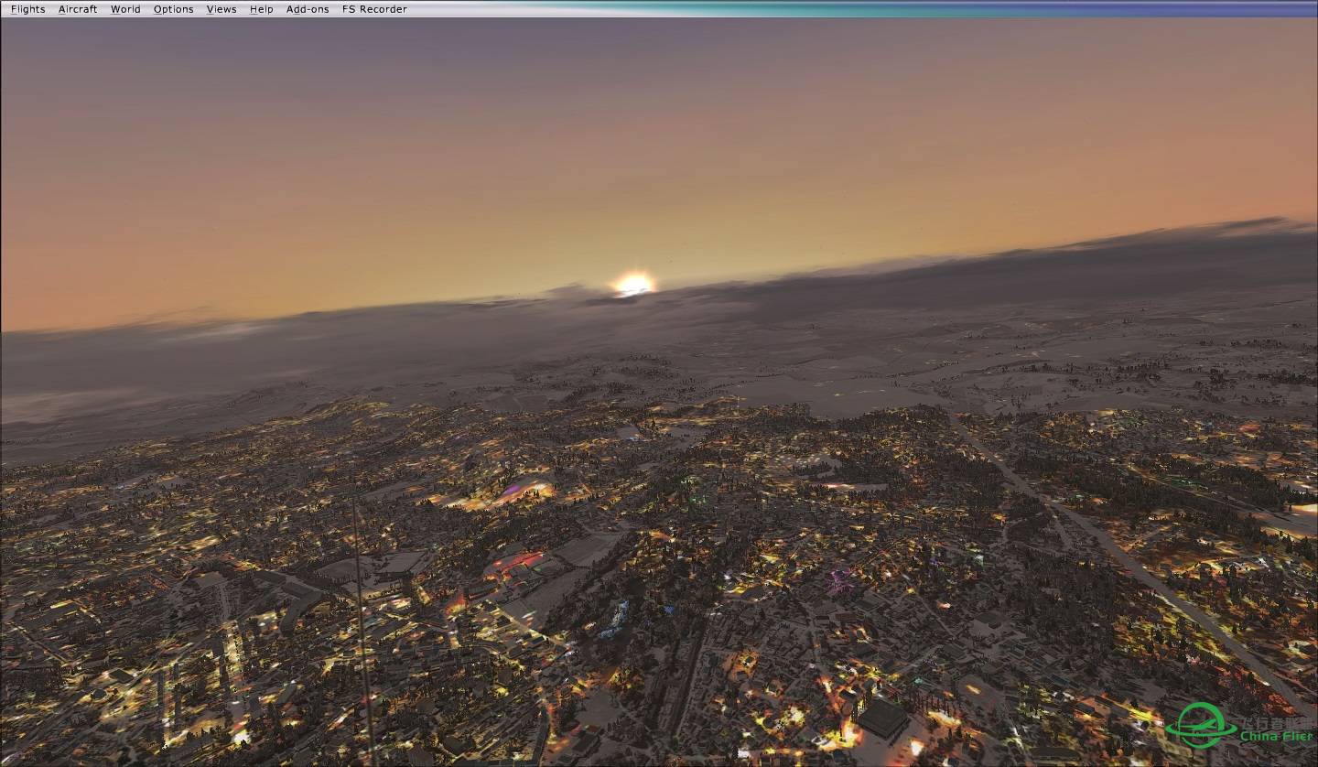Screen dimensions: 1318x767
Task: Click the Help menu
Action: [261, 9]
